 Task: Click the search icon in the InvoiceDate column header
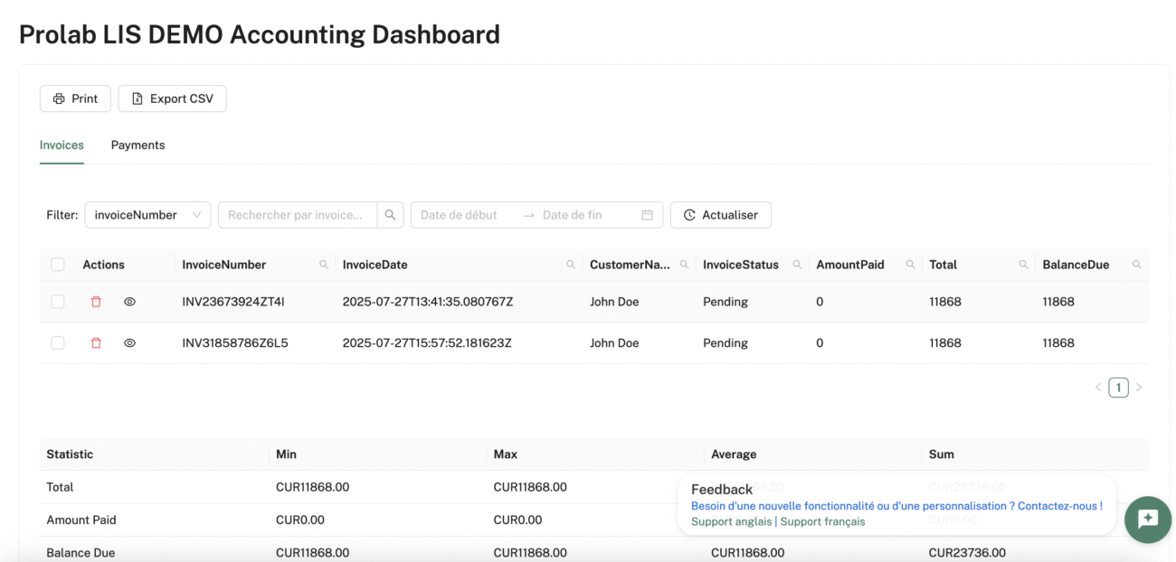(x=571, y=265)
